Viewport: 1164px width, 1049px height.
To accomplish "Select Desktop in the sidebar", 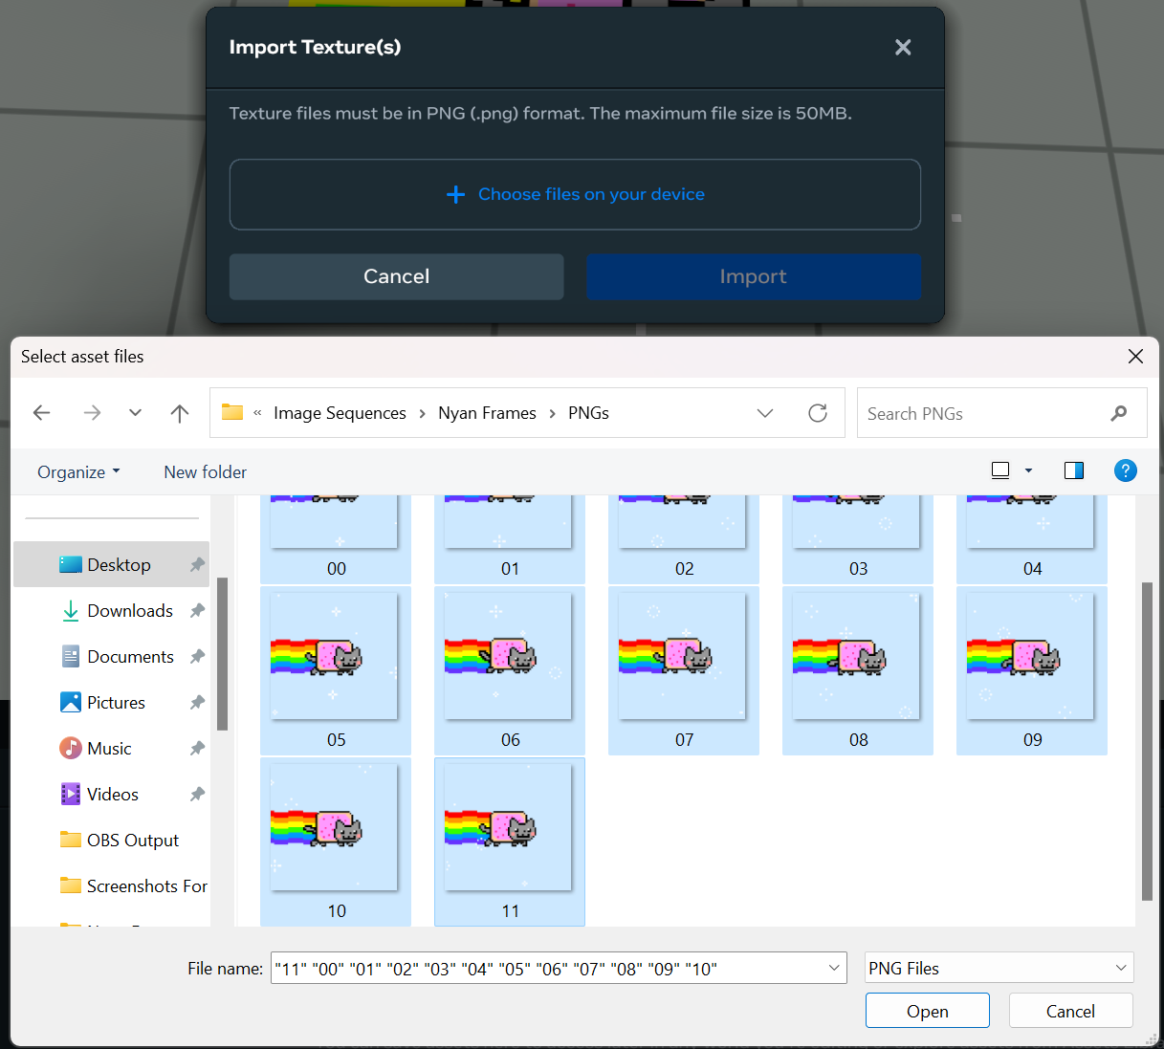I will click(111, 564).
